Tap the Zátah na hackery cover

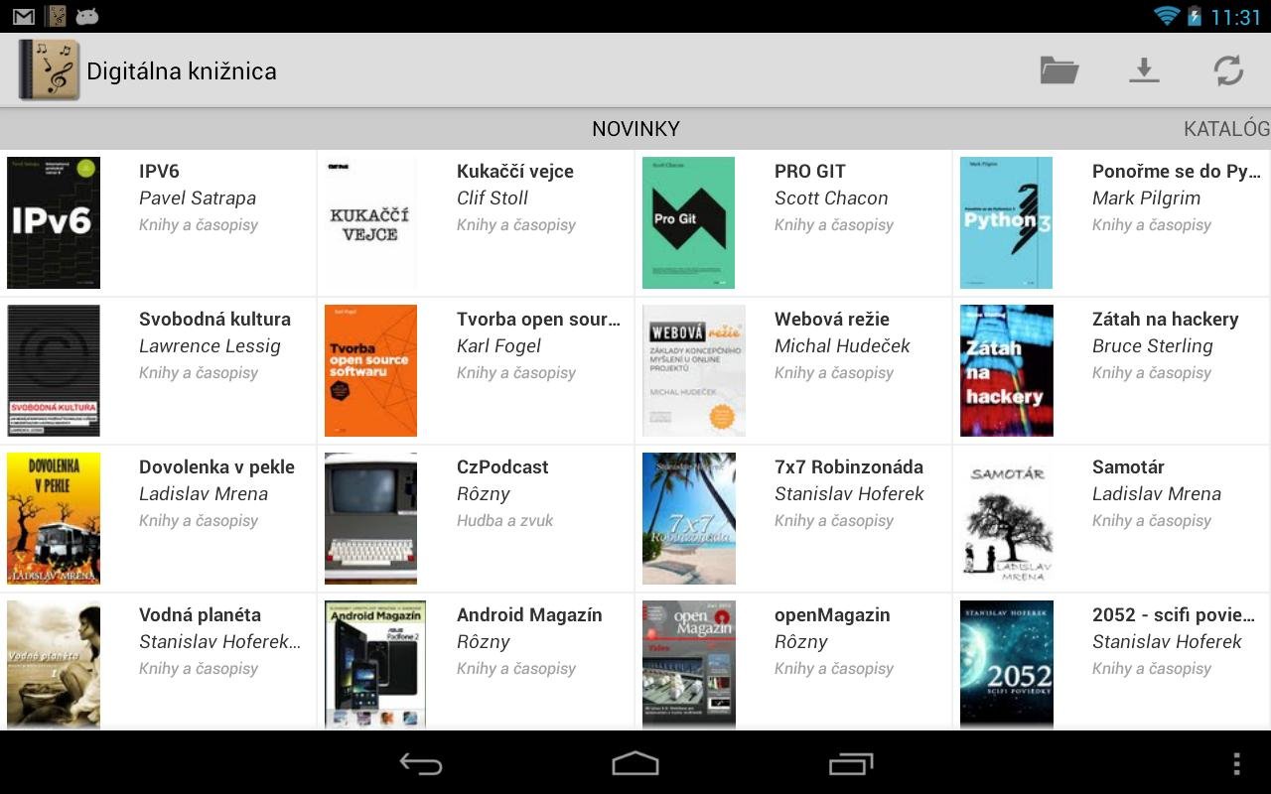1006,370
